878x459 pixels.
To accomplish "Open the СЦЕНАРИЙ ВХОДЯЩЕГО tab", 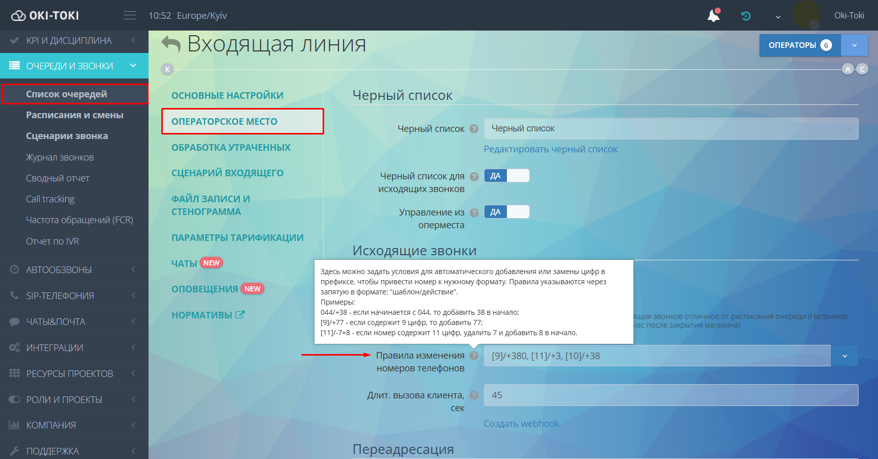I will [228, 173].
